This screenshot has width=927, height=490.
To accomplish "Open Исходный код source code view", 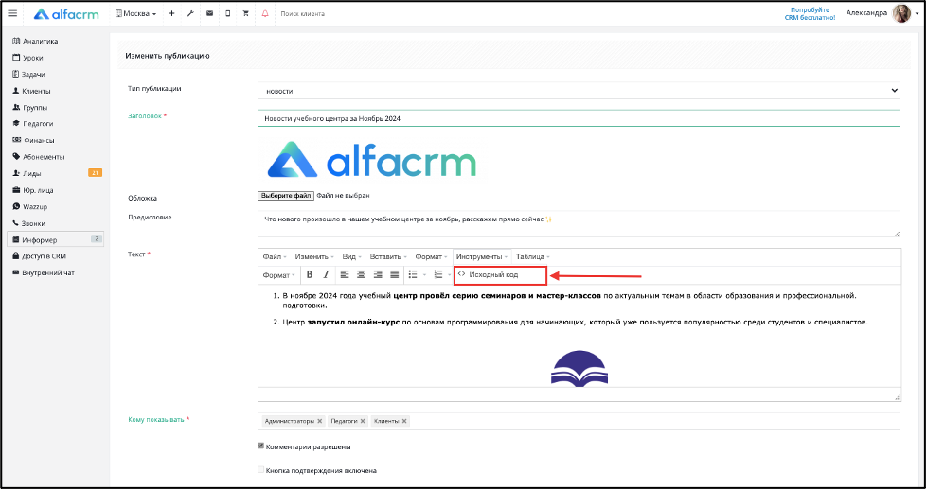I will (x=500, y=275).
